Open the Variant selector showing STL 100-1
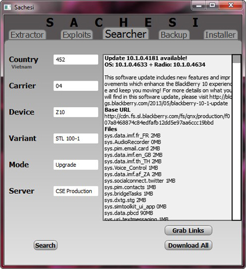This screenshot has width=246, height=269. (76, 138)
